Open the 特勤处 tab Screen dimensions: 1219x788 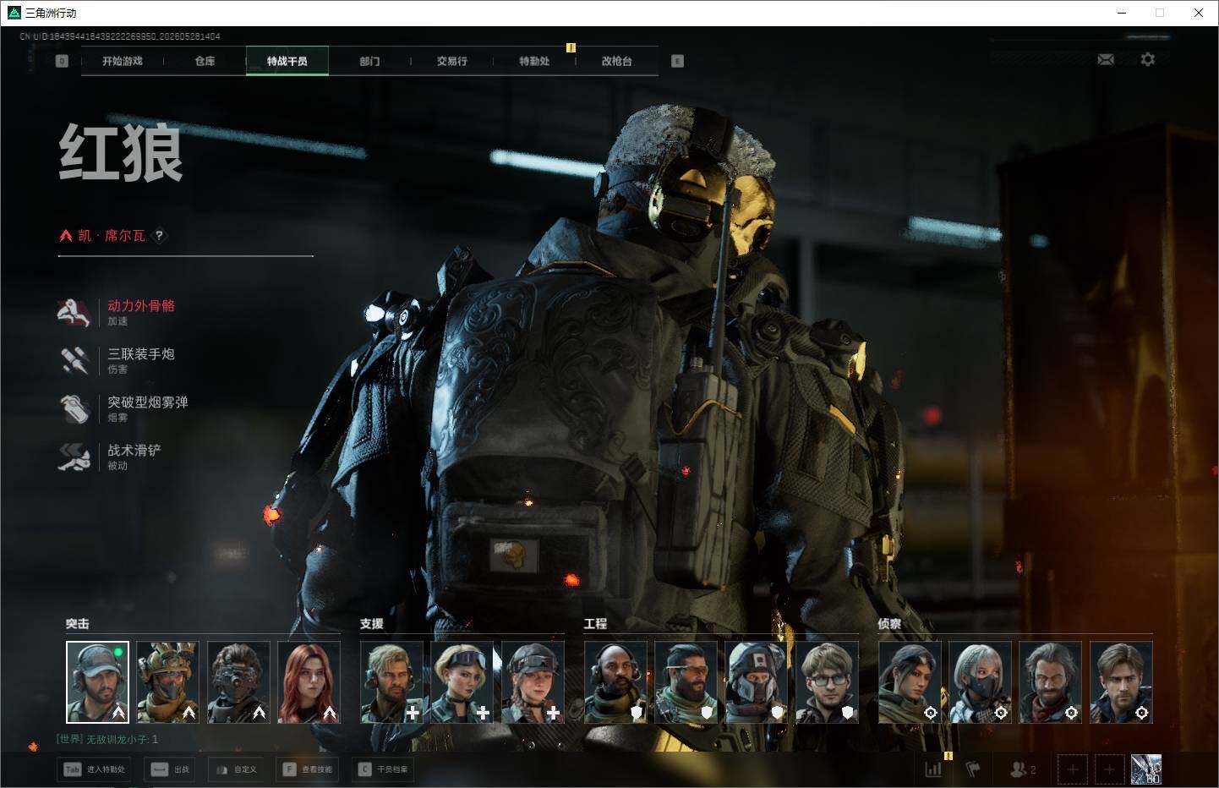pyautogui.click(x=534, y=61)
